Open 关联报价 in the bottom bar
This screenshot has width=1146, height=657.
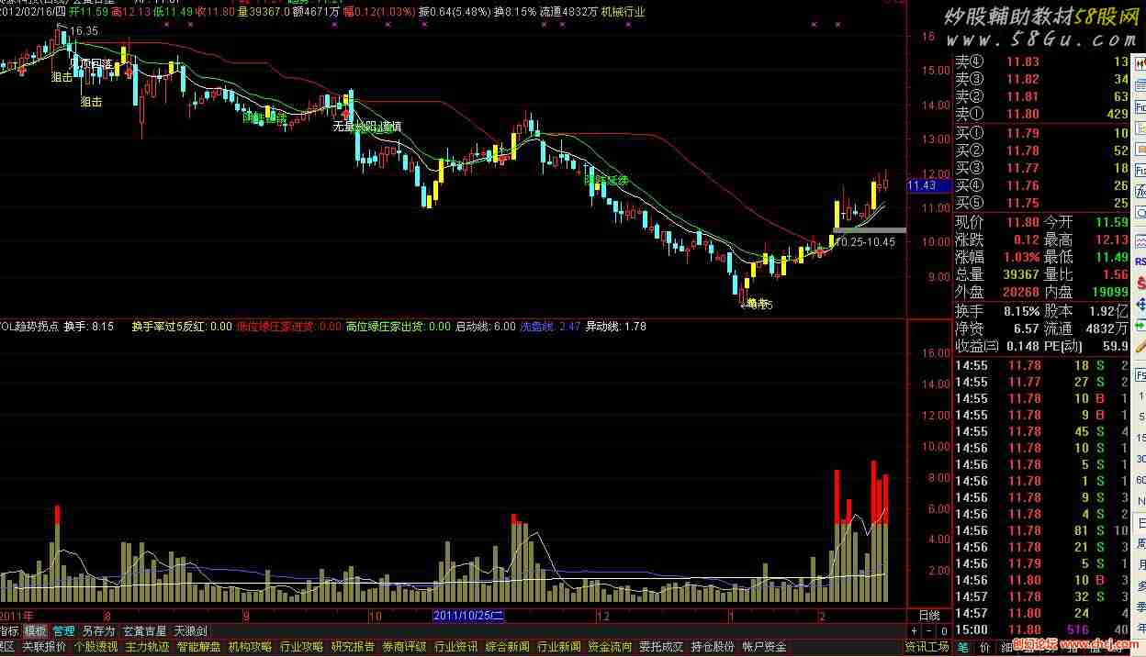[44, 647]
